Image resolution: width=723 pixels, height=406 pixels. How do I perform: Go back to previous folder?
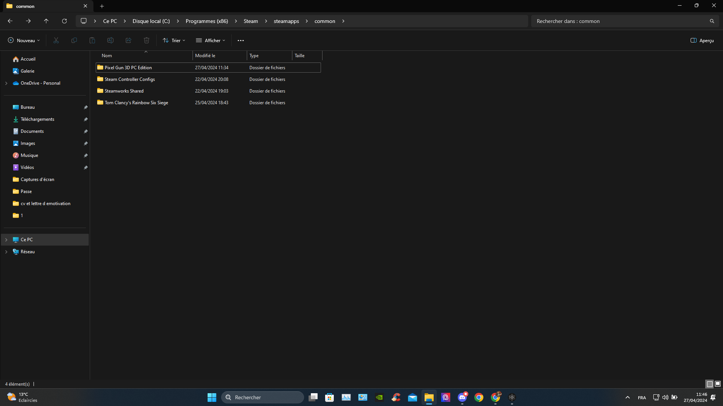click(10, 21)
